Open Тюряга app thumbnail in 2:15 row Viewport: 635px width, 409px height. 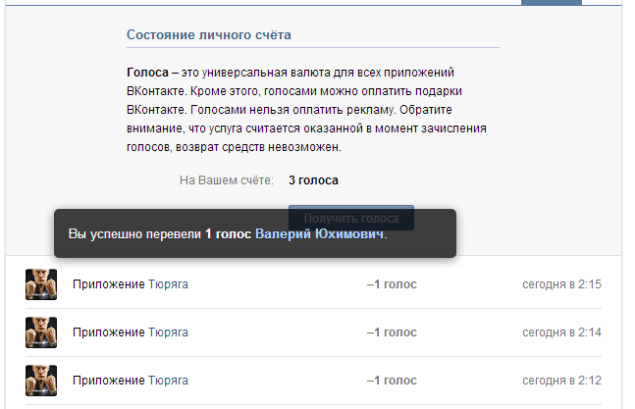coord(41,284)
